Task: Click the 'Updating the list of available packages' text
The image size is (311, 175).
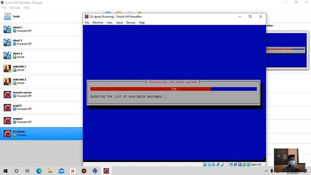Action: 128,96
